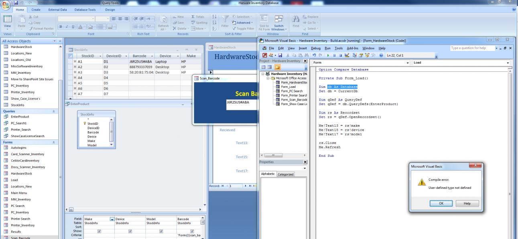
Task: Open the Database Tools ribbon tab
Action: point(84,9)
